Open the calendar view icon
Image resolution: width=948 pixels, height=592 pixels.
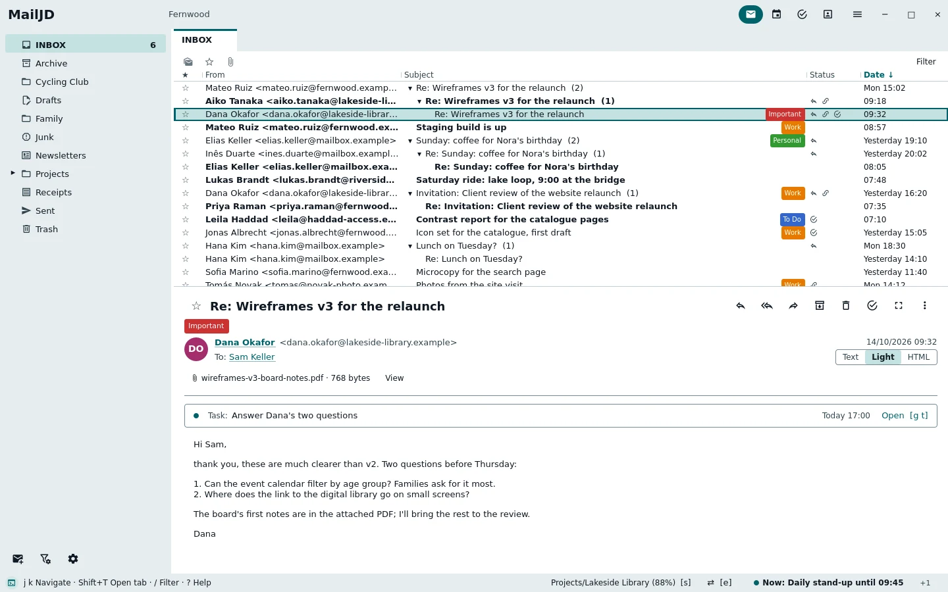pyautogui.click(x=777, y=14)
